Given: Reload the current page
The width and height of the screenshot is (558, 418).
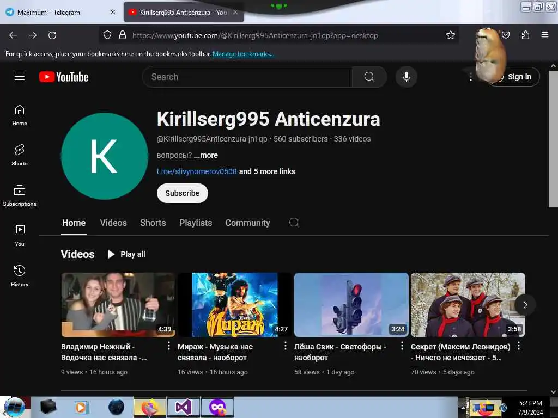Looking at the screenshot, I should pos(52,35).
